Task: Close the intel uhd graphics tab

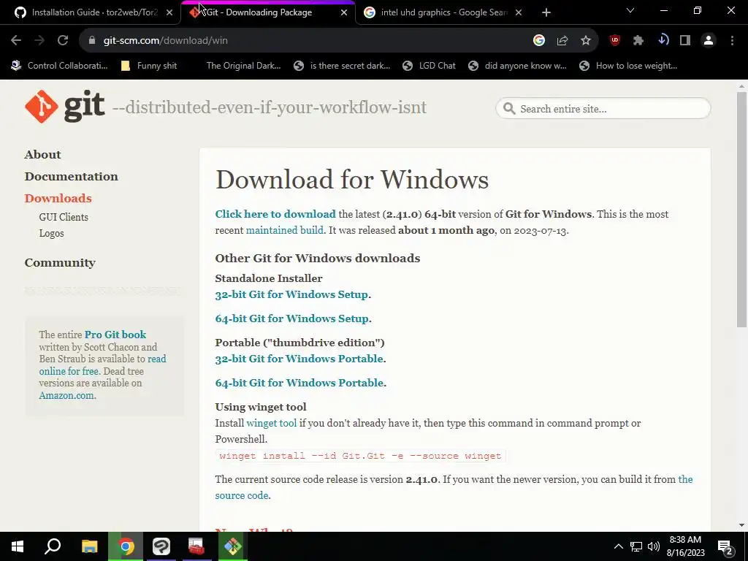Action: [519, 12]
